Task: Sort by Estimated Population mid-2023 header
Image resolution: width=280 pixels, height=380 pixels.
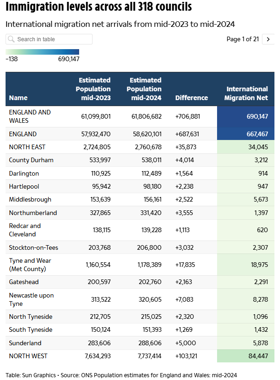Action: tap(94, 89)
